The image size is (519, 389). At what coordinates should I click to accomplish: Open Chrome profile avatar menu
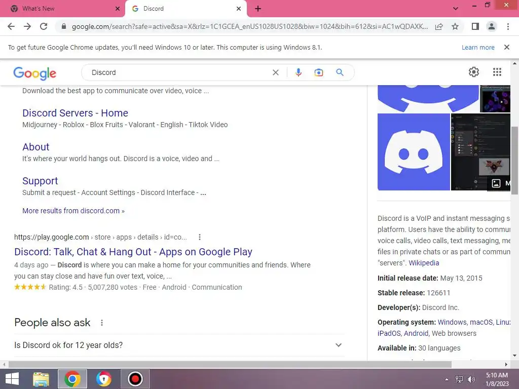pyautogui.click(x=492, y=26)
